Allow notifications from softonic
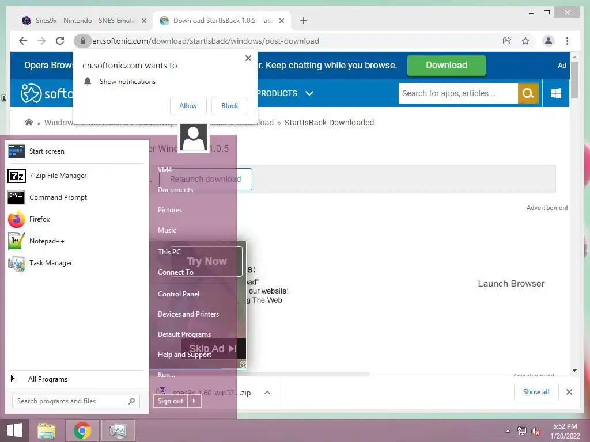This screenshot has height=442, width=590. coord(188,106)
